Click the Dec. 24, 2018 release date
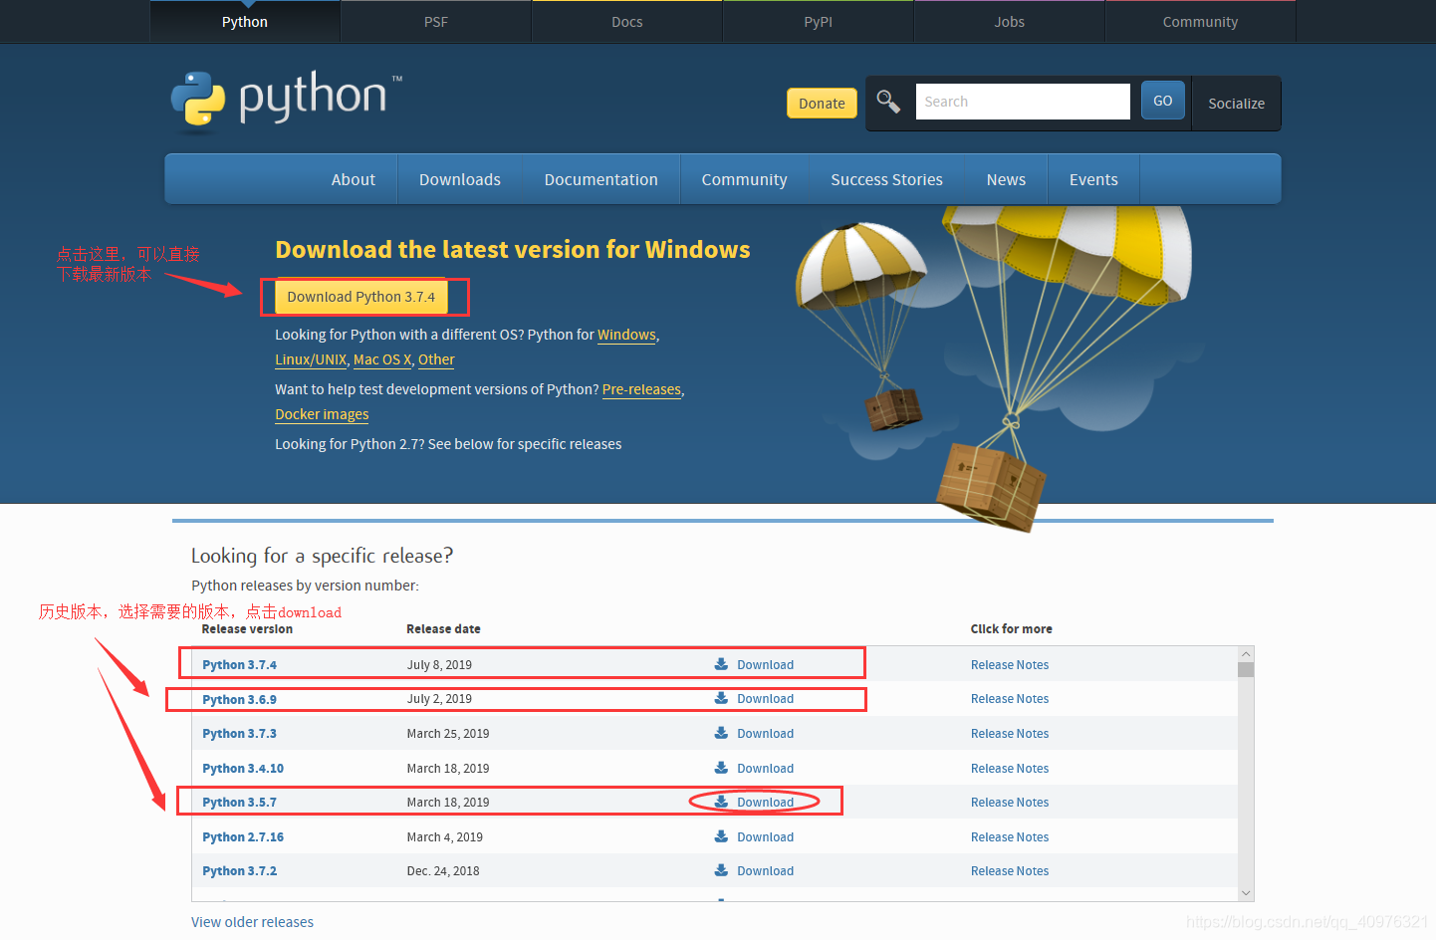This screenshot has width=1436, height=940. pyautogui.click(x=443, y=871)
